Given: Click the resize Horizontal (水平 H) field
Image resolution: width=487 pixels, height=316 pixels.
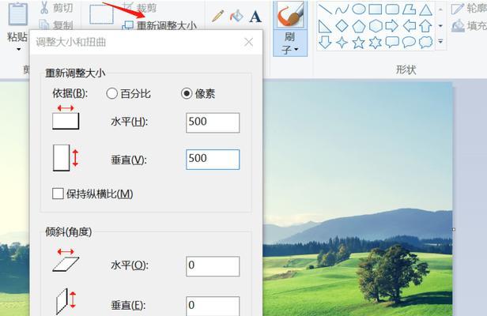Looking at the screenshot, I should [213, 122].
